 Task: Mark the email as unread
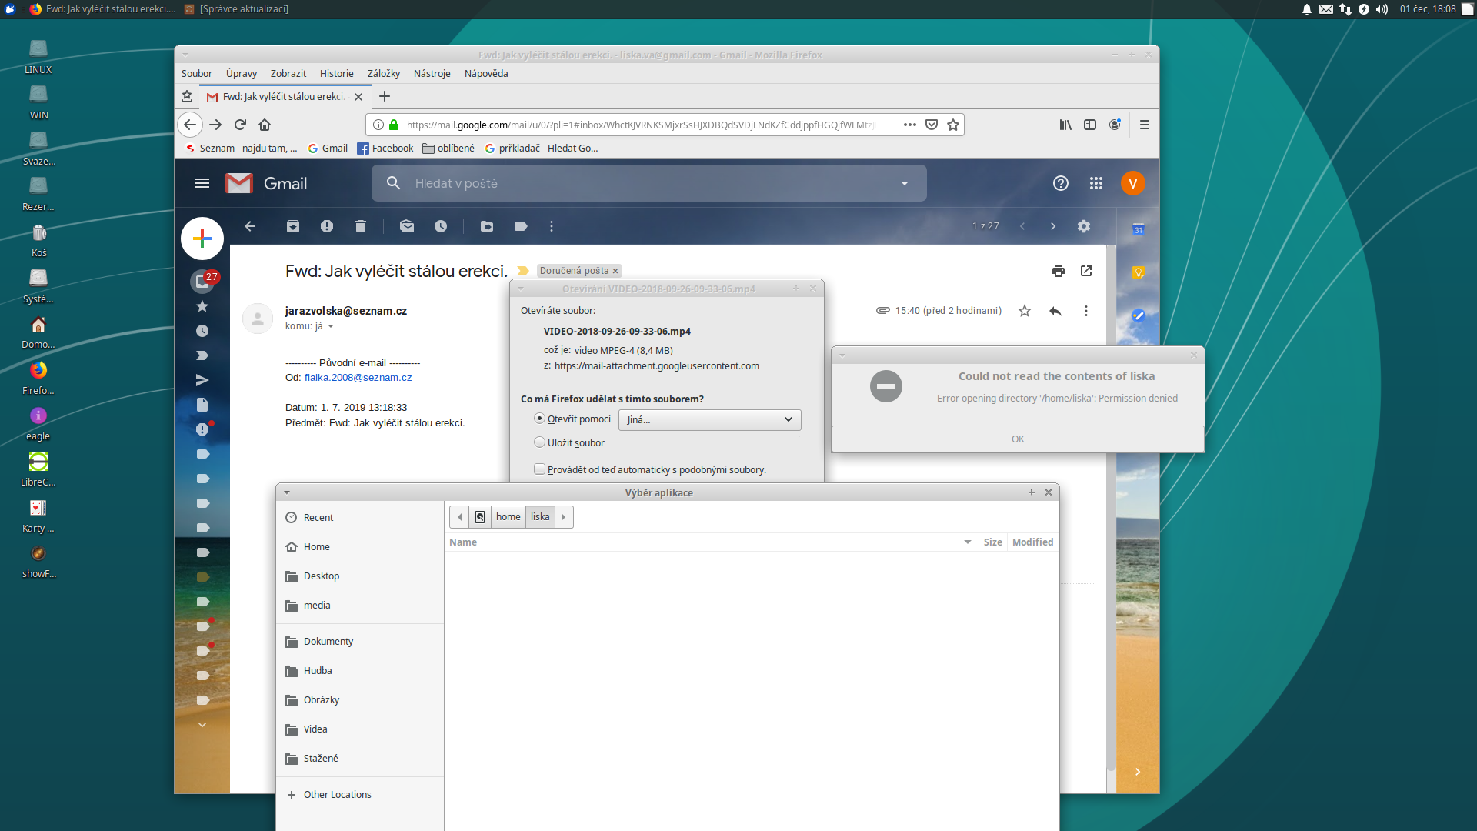[407, 226]
